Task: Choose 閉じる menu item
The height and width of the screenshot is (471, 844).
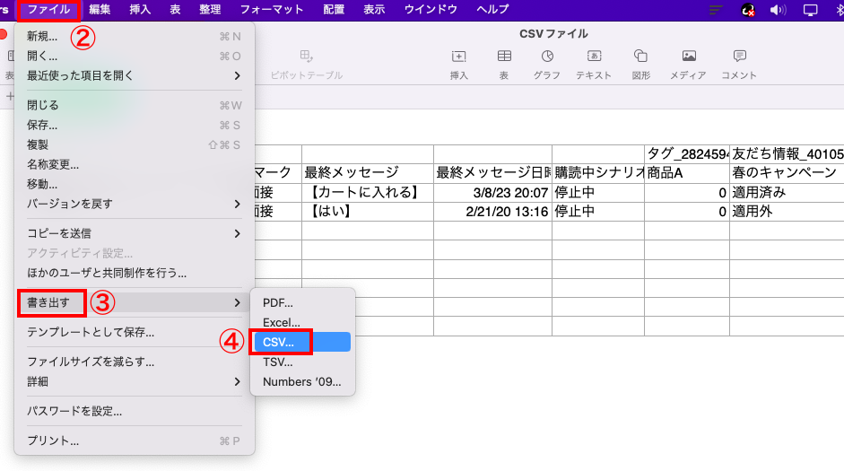Action: pos(134,106)
